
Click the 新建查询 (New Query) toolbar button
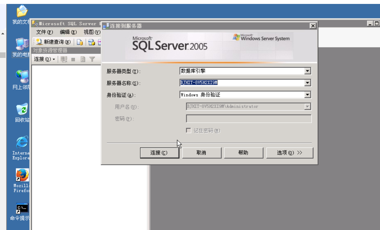(53, 42)
